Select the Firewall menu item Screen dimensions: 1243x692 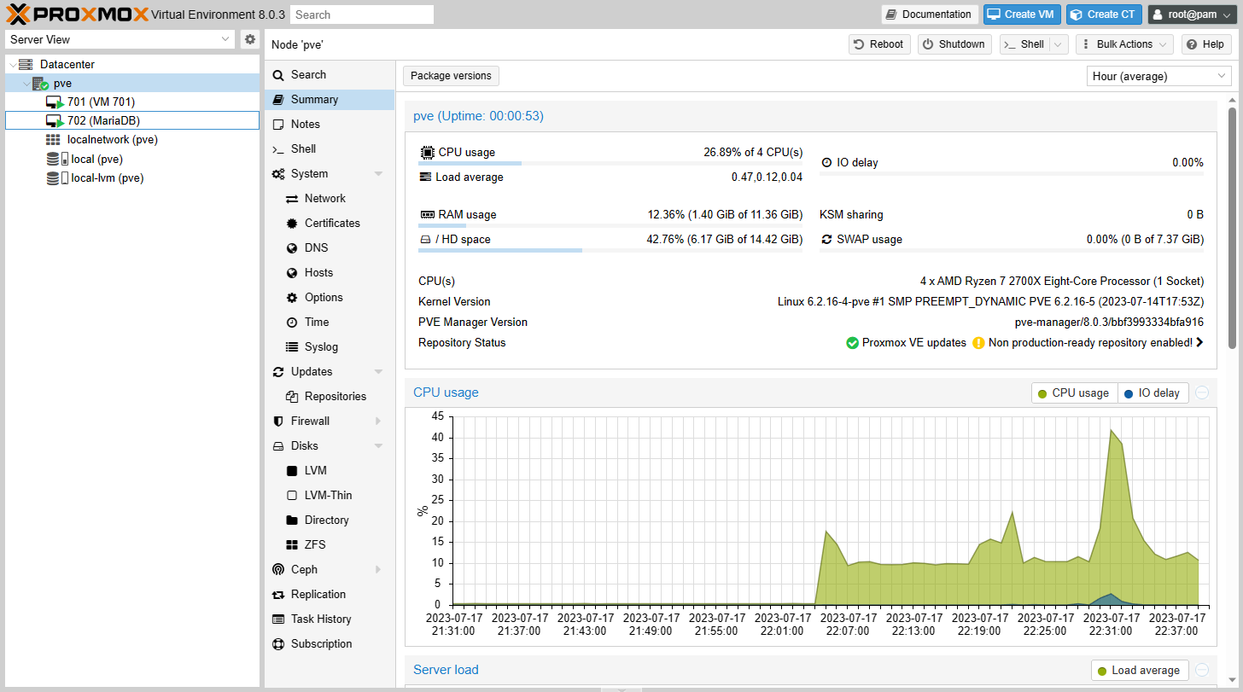click(310, 421)
